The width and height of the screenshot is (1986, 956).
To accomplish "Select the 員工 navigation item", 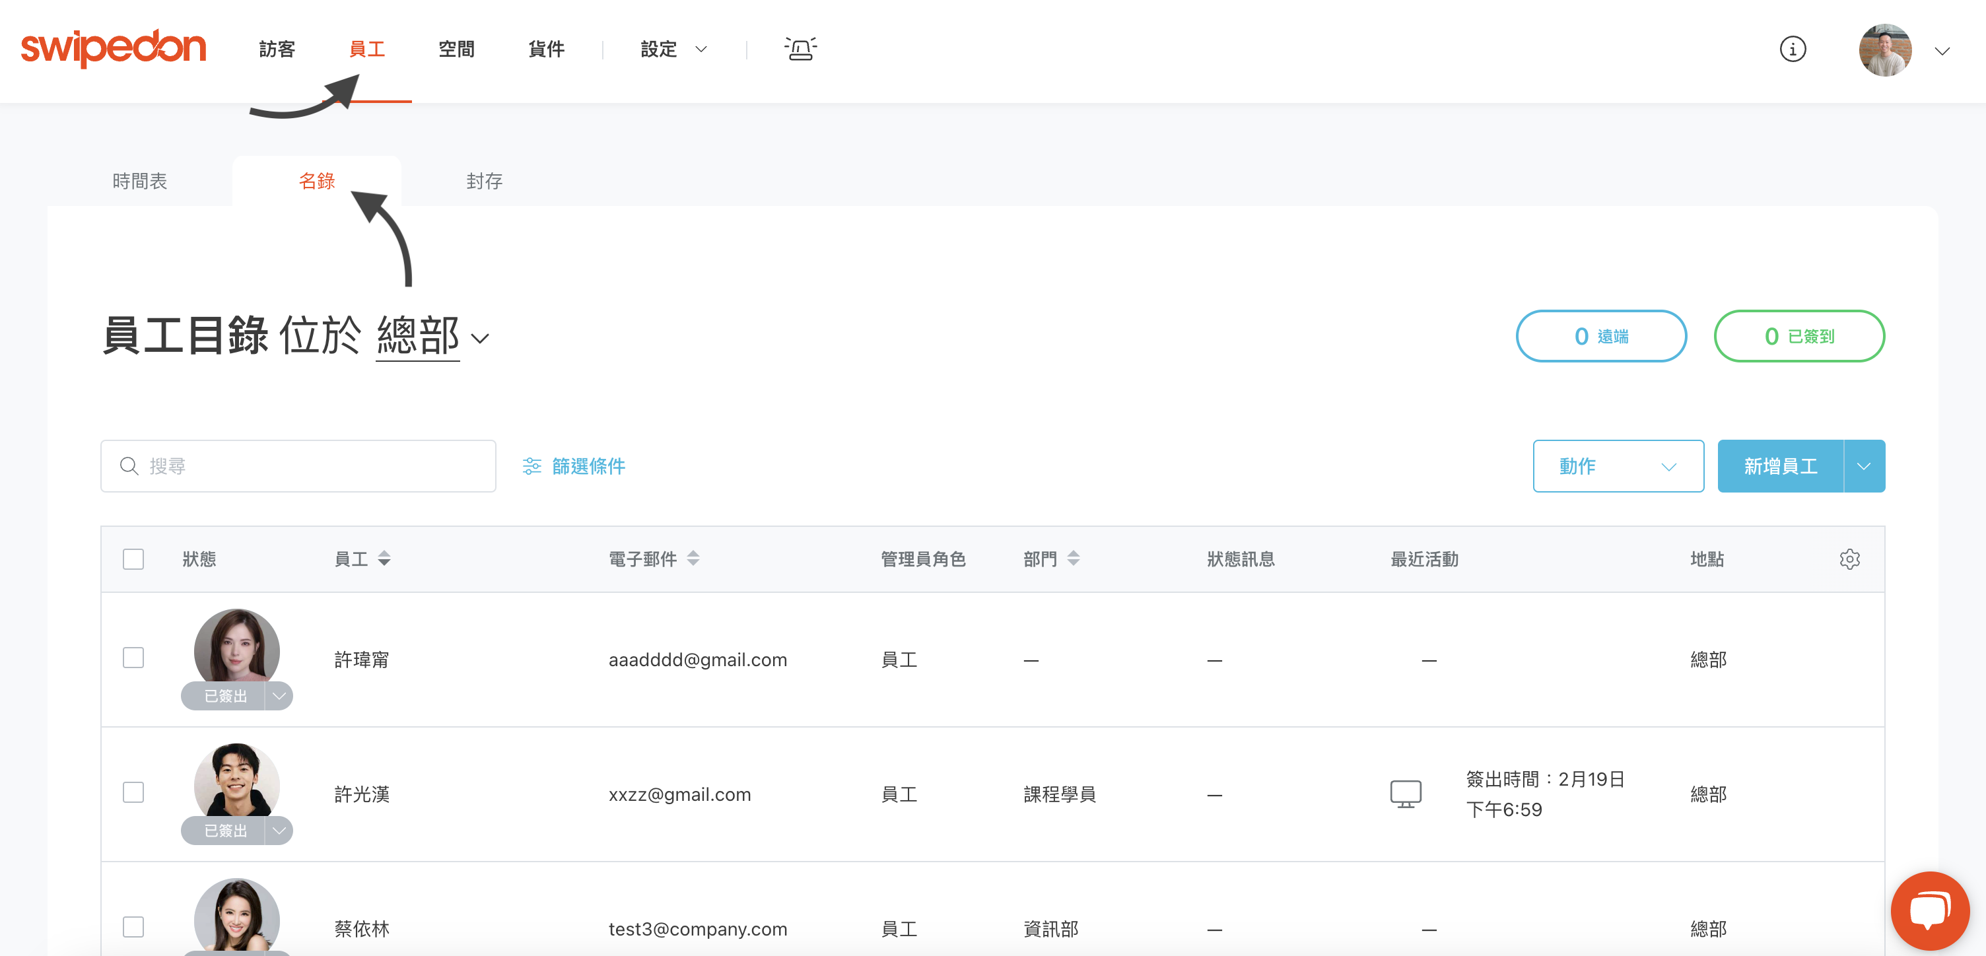I will pyautogui.click(x=367, y=50).
